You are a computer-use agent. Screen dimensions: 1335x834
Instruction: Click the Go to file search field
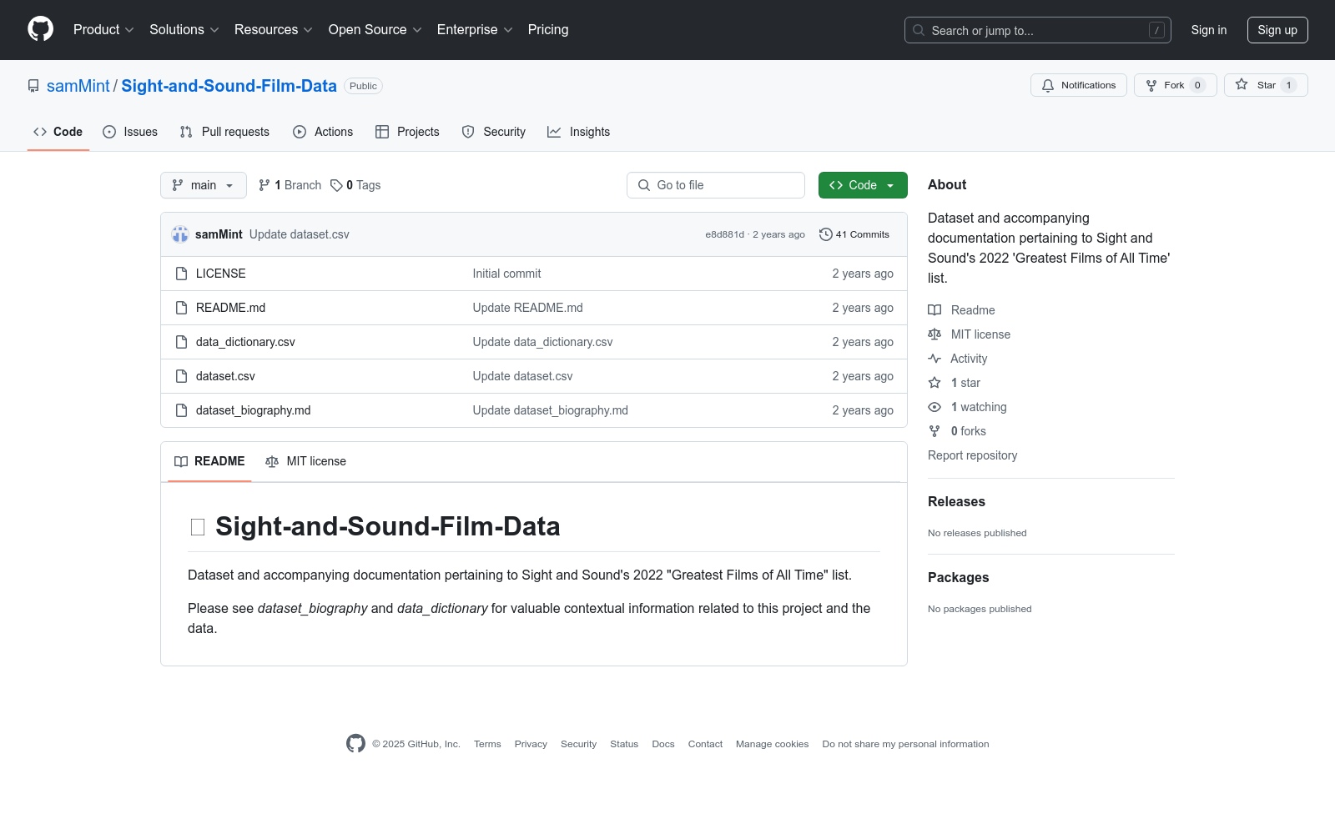716,185
